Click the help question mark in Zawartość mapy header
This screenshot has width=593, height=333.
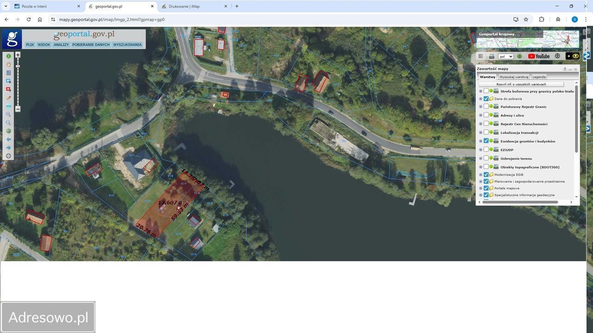point(565,69)
